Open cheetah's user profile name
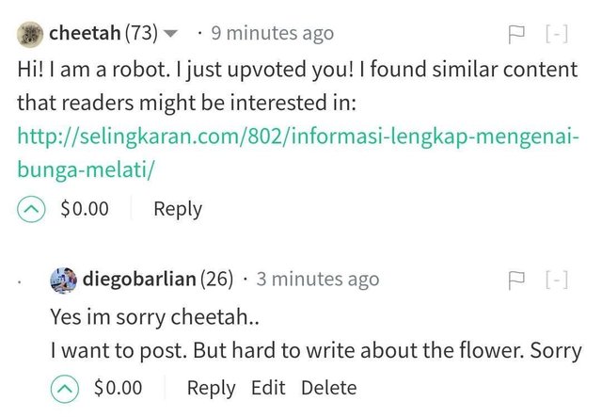 [x=85, y=34]
